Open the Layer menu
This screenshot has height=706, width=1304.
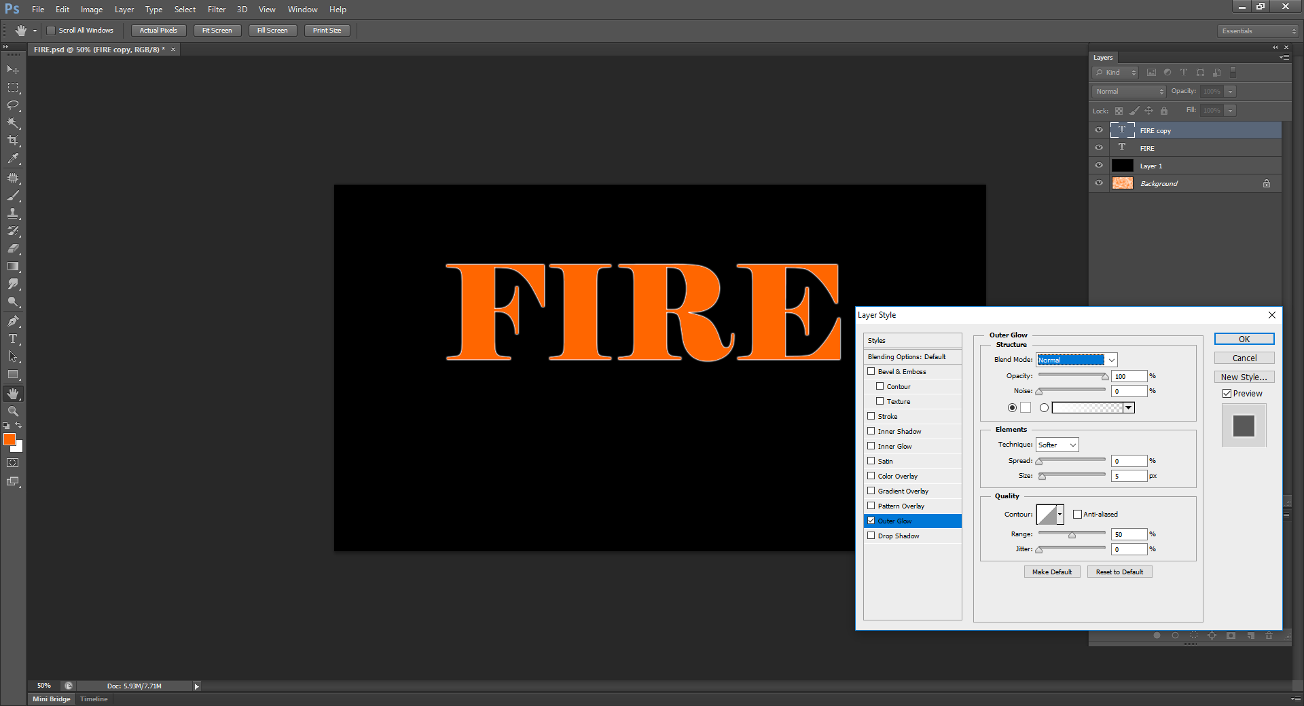pos(124,10)
